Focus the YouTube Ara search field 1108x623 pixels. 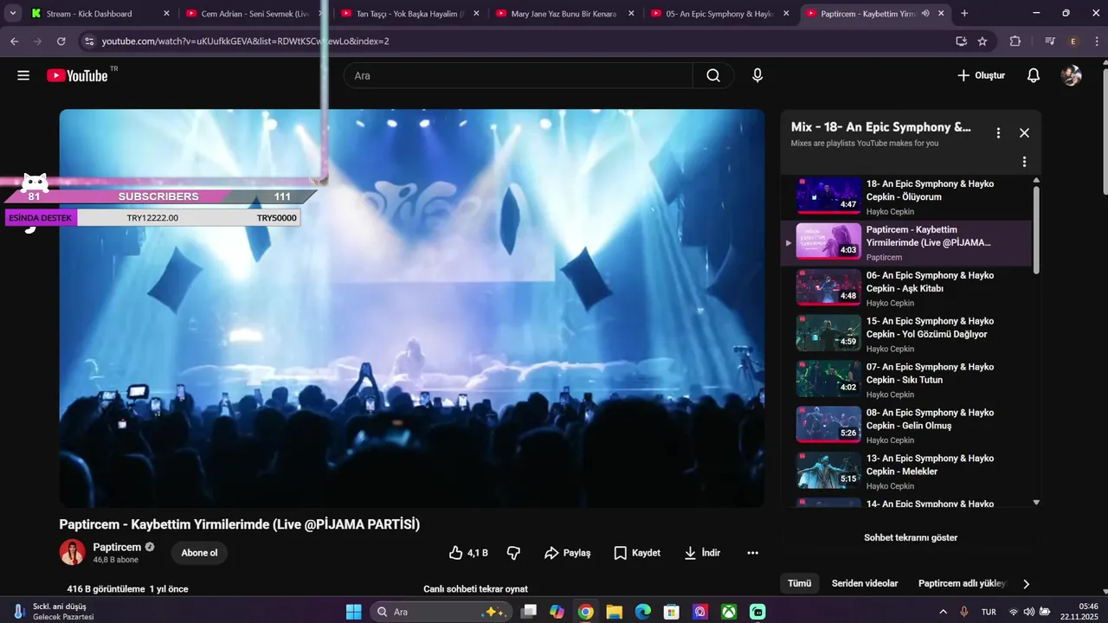[518, 75]
